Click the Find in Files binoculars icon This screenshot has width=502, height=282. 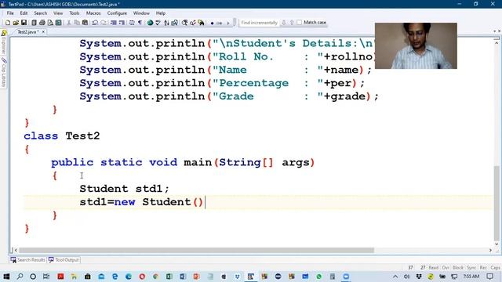click(x=201, y=23)
